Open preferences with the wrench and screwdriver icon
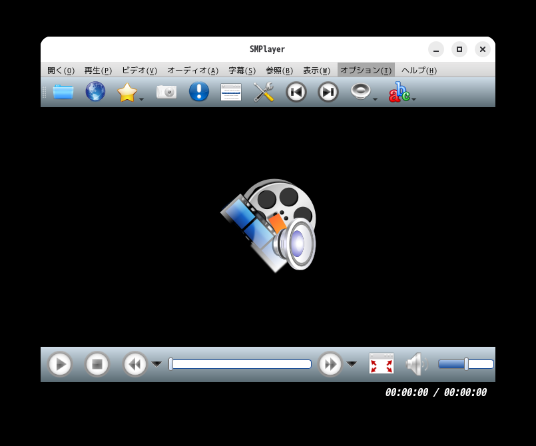 point(264,92)
